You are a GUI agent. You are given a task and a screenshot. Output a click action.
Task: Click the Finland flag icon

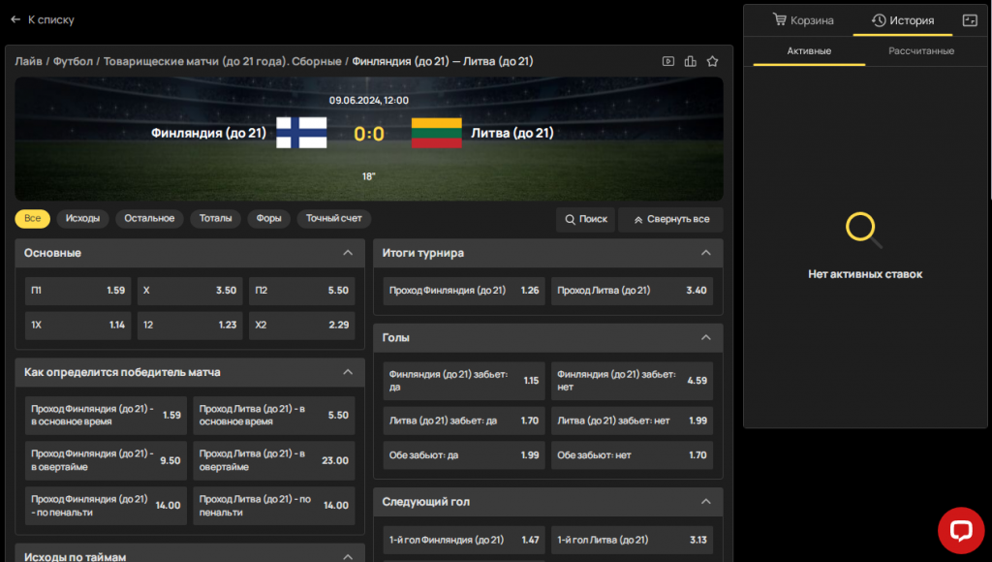(302, 133)
